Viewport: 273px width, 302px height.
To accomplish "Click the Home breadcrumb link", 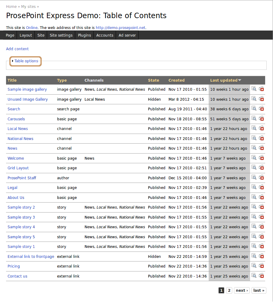I will pos(11,7).
